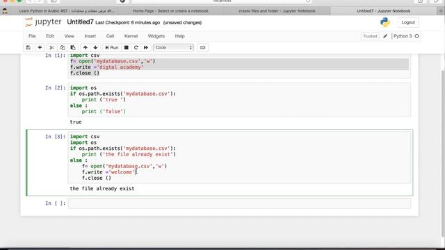445x250 pixels.
Task: Open the File menu
Action: pos(32,36)
